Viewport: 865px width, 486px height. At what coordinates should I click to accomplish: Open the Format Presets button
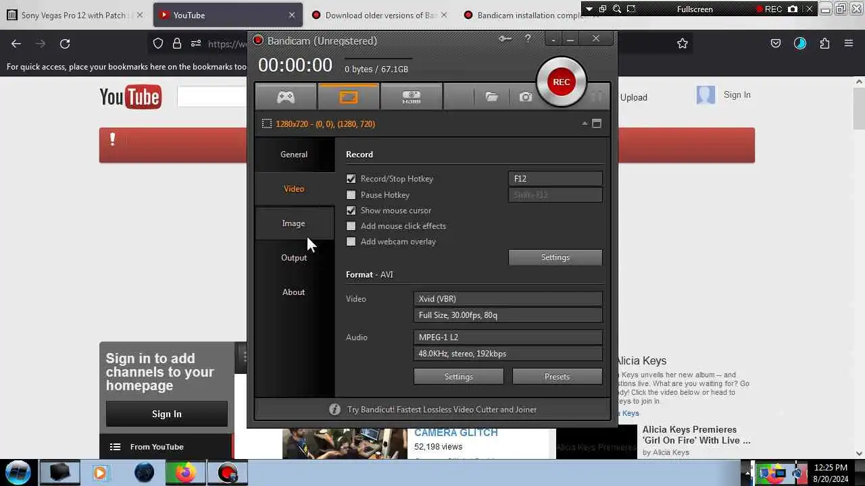pos(557,377)
